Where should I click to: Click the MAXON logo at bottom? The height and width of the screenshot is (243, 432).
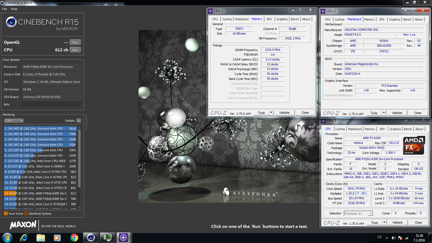click(x=23, y=225)
